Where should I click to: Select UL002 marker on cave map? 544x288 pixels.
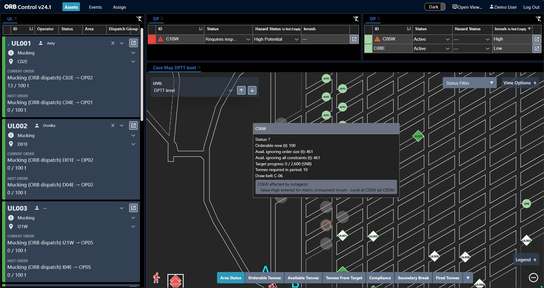[373, 236]
